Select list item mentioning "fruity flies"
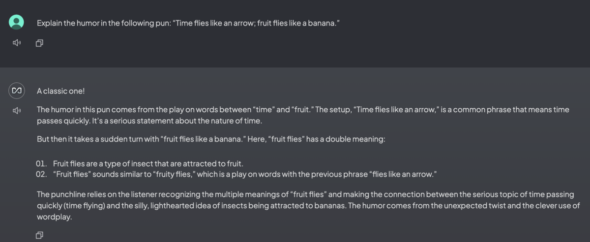Viewport: 590px width, 242px height. click(245, 174)
